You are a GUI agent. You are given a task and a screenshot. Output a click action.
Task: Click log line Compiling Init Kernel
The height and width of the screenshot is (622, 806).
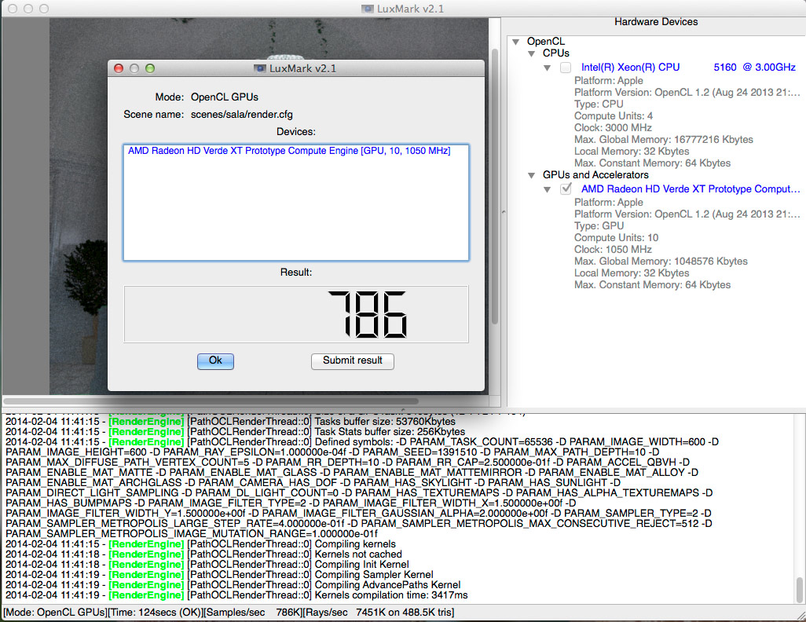[x=207, y=565]
